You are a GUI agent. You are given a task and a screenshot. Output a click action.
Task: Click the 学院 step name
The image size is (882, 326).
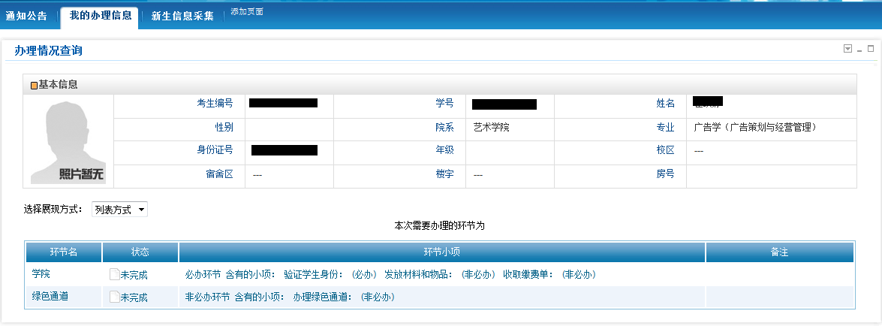[x=41, y=274]
